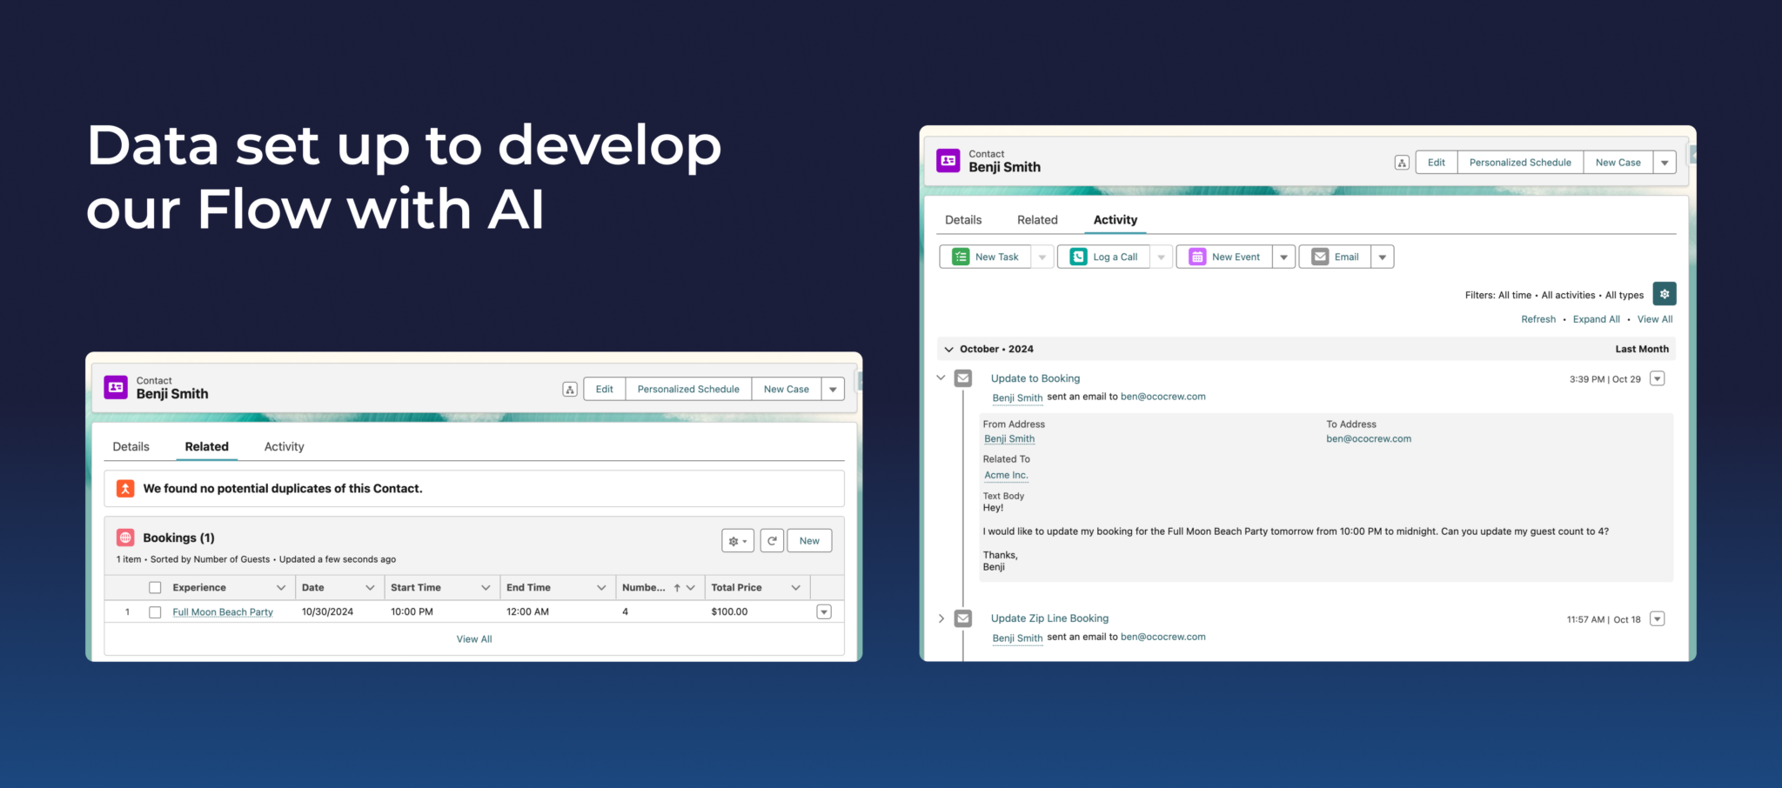
Task: Select the New Task quick action icon
Action: [960, 257]
